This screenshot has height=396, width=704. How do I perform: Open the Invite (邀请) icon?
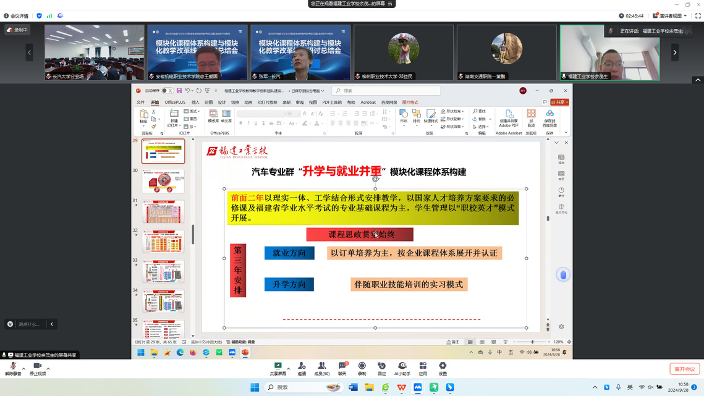tap(302, 368)
